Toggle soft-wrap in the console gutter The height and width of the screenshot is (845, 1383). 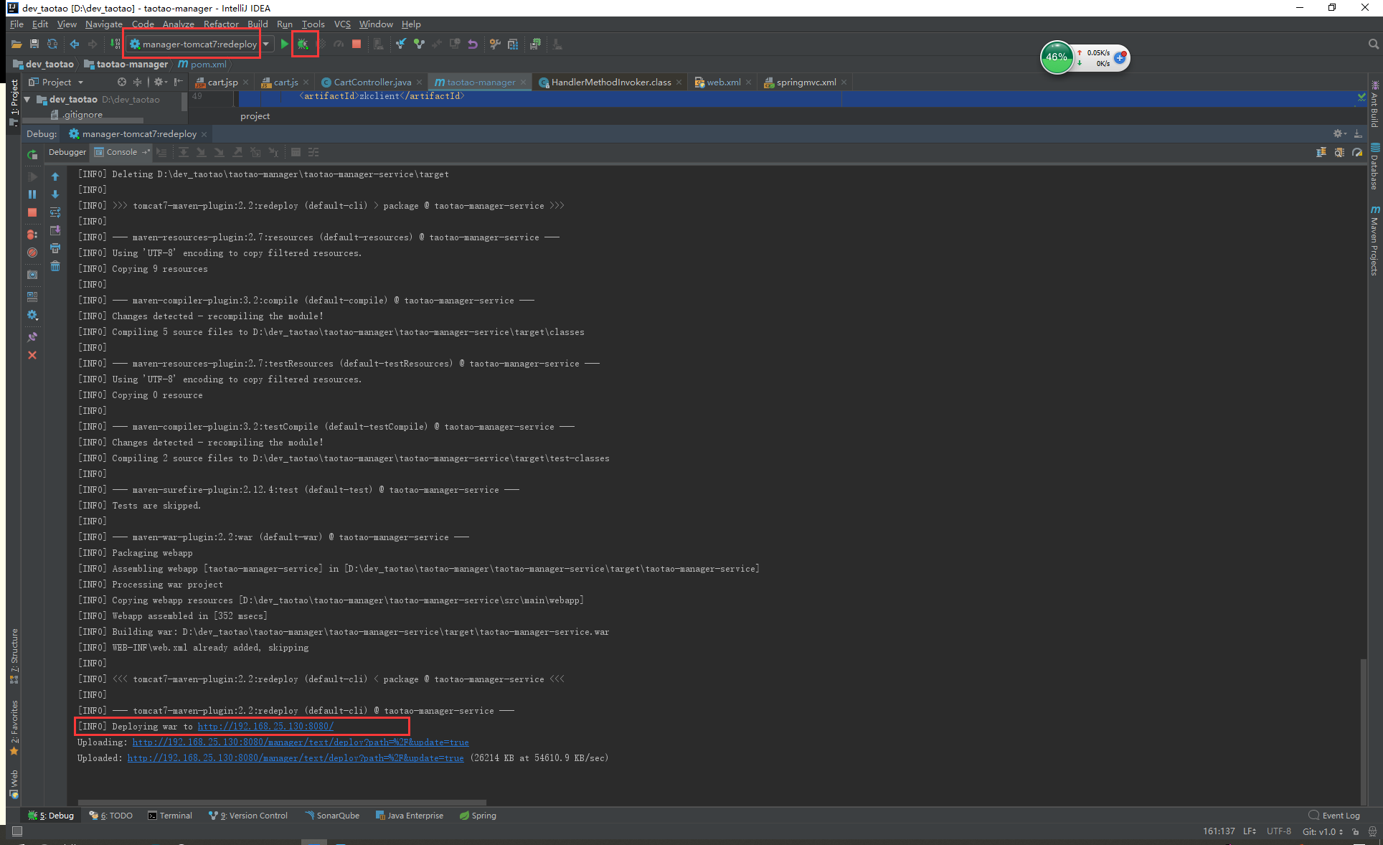coord(55,212)
